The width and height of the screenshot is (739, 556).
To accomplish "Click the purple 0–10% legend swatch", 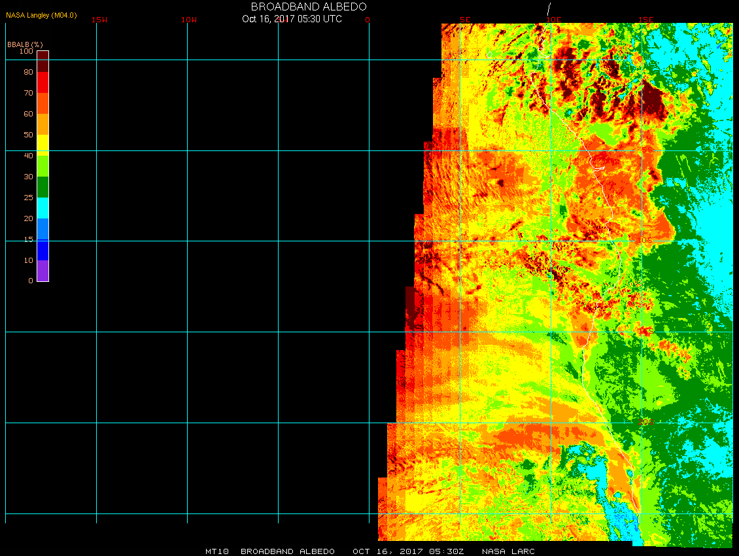I will point(43,271).
